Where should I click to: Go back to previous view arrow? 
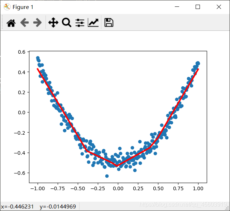tap(24, 23)
